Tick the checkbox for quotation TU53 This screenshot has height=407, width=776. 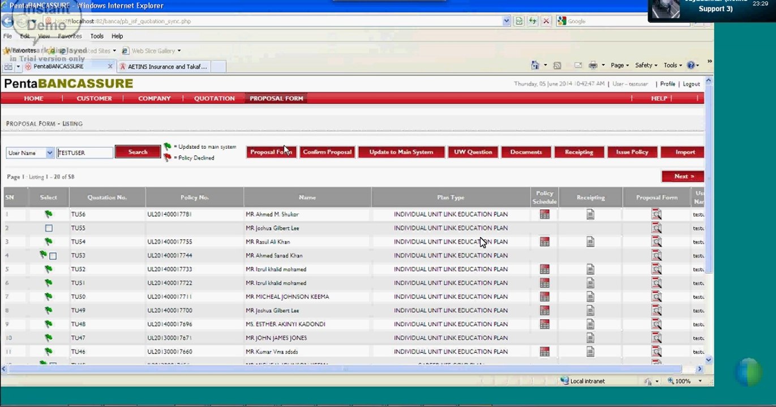pyautogui.click(x=53, y=256)
